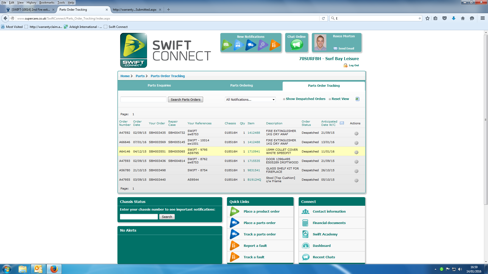Export orders using the Excel icon
The image size is (488, 274).
coord(357,99)
